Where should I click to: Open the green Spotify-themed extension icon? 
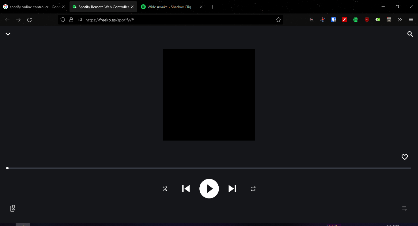(356, 20)
